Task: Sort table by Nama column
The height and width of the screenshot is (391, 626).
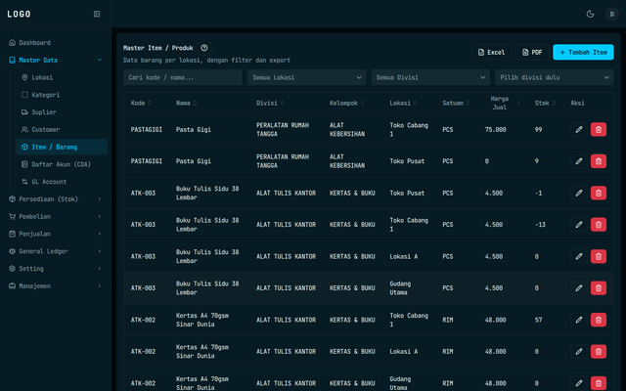Action: (x=186, y=103)
